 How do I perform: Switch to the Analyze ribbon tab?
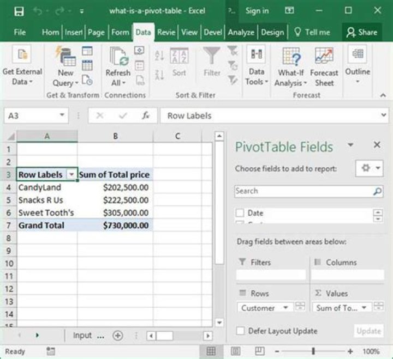[x=242, y=32]
